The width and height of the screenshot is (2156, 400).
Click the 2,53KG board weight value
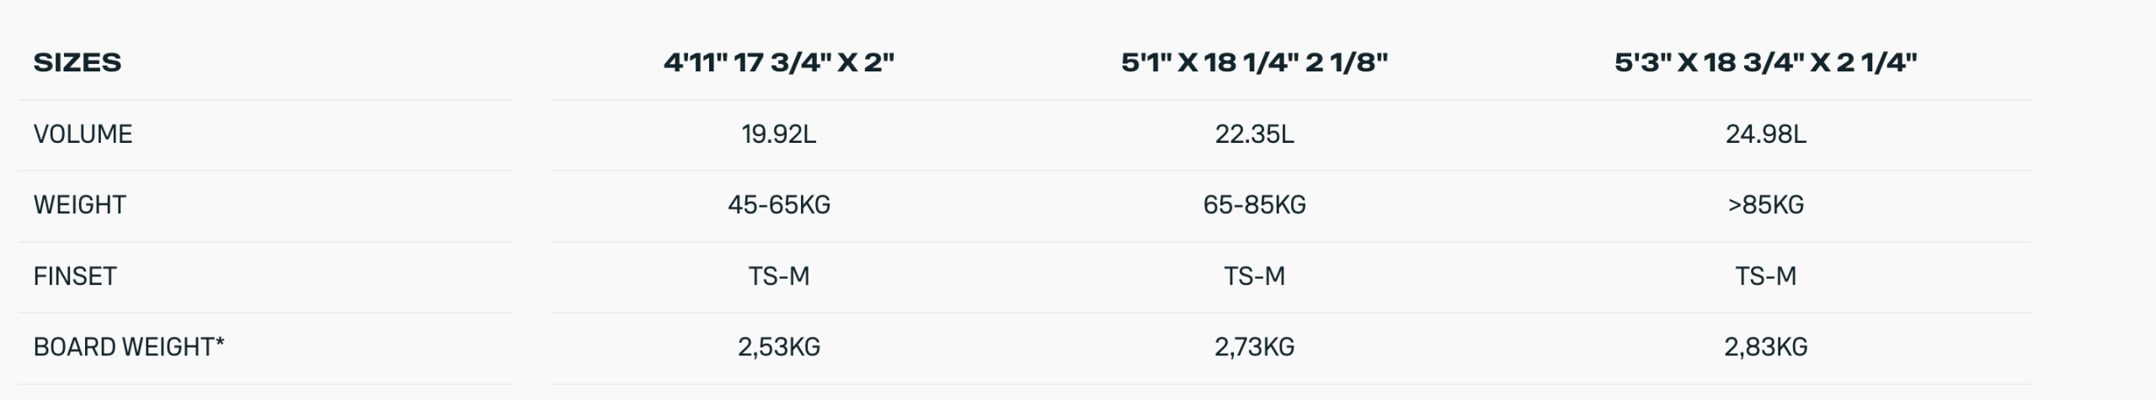(779, 347)
